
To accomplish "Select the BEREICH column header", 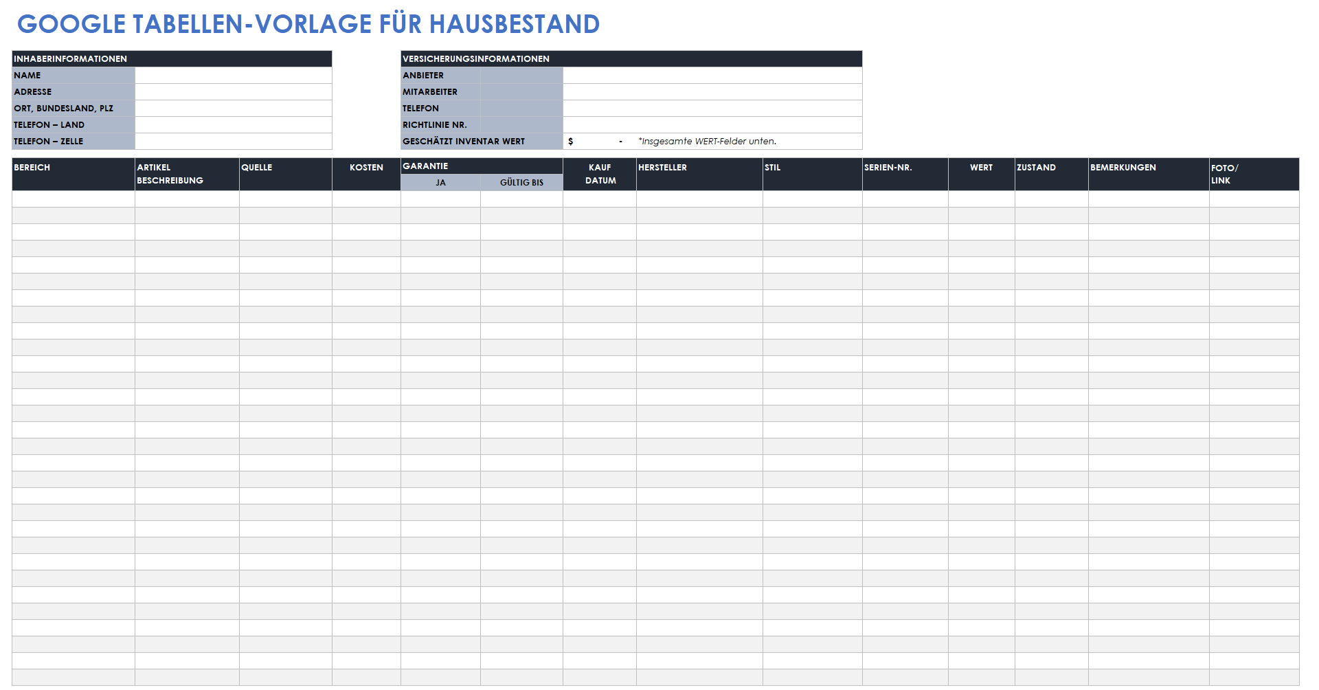I will pos(74,175).
